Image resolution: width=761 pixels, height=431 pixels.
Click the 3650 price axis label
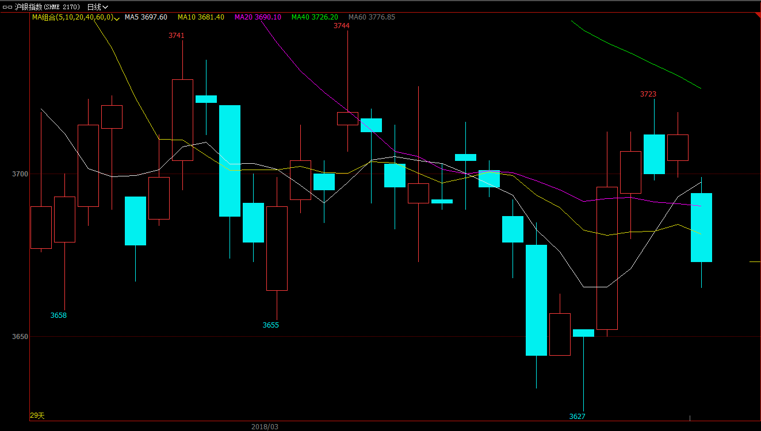coord(20,336)
